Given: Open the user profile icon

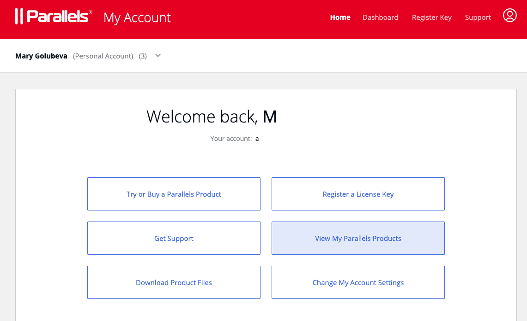Looking at the screenshot, I should point(510,15).
